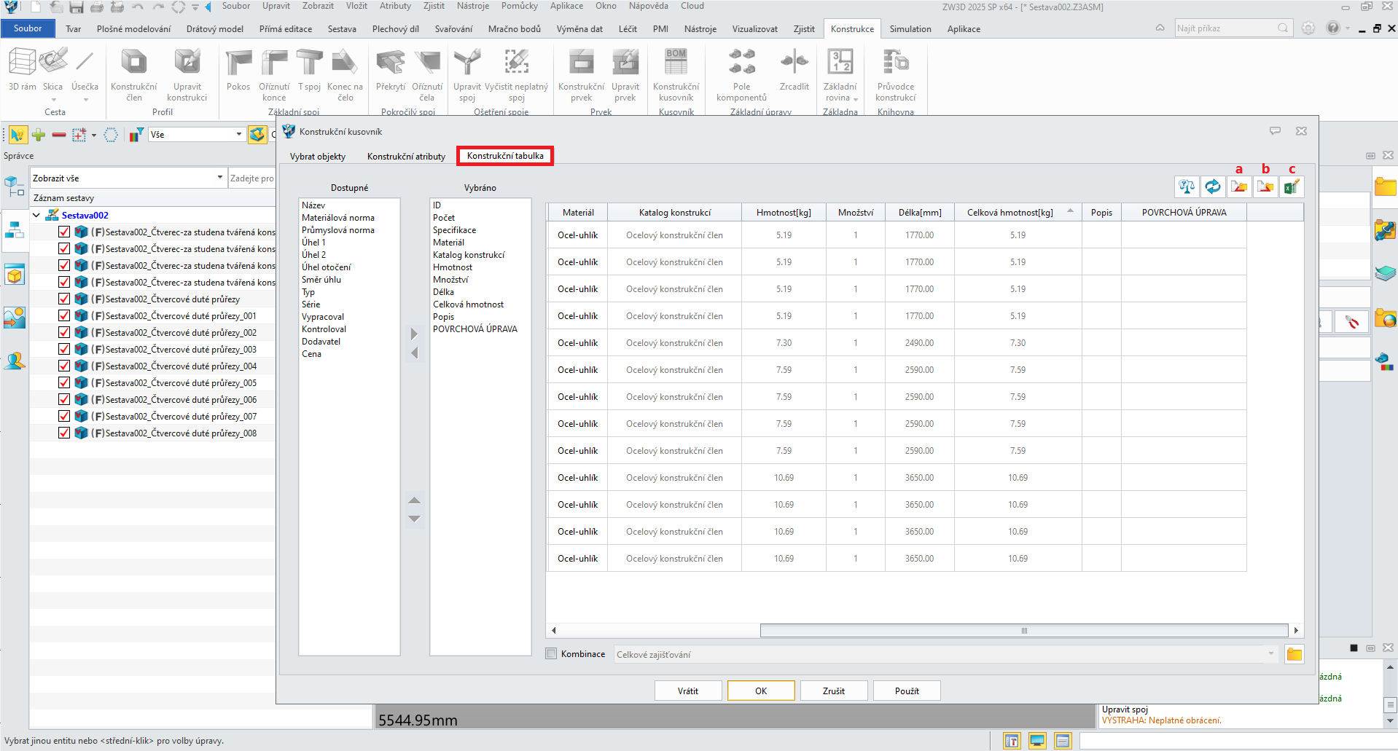Click the Excel export icon in the dialog

click(x=1292, y=187)
